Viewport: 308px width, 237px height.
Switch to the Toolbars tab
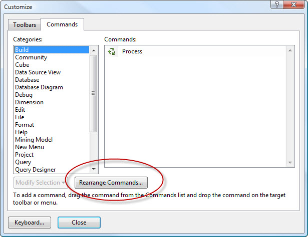point(25,25)
